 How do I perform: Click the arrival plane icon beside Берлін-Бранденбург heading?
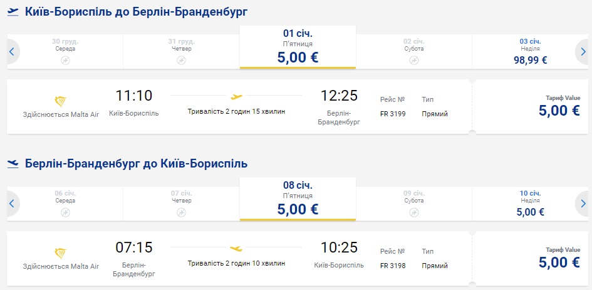[13, 164]
